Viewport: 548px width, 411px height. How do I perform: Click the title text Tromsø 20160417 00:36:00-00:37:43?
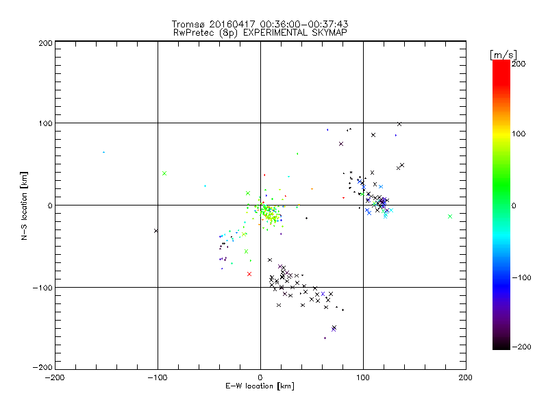260,24
